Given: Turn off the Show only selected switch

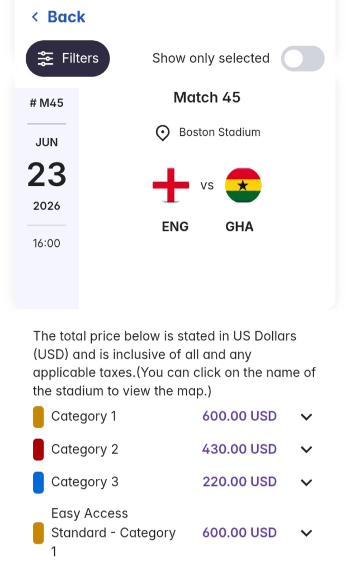Looking at the screenshot, I should pyautogui.click(x=302, y=58).
